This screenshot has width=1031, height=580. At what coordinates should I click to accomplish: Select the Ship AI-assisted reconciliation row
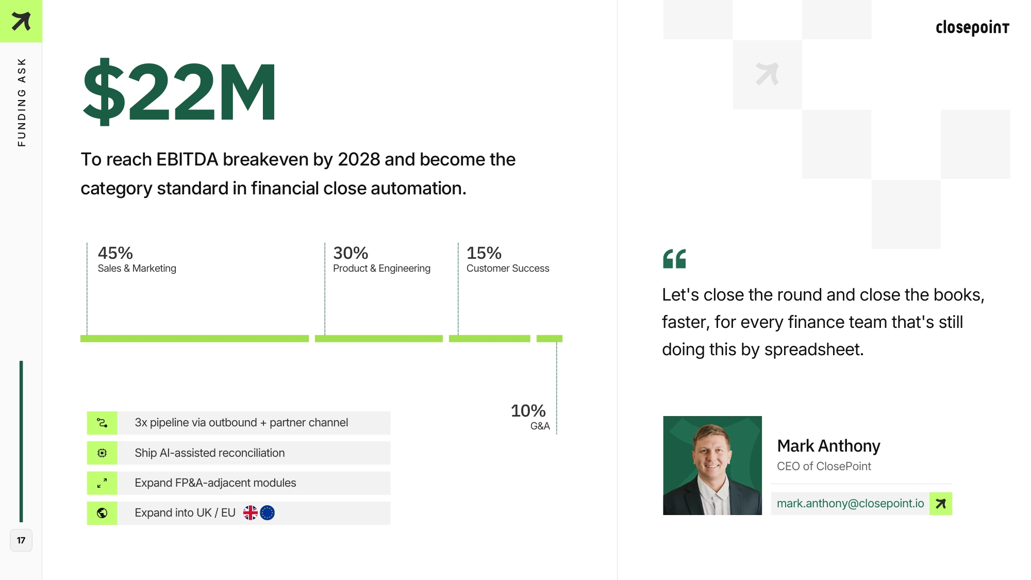239,453
